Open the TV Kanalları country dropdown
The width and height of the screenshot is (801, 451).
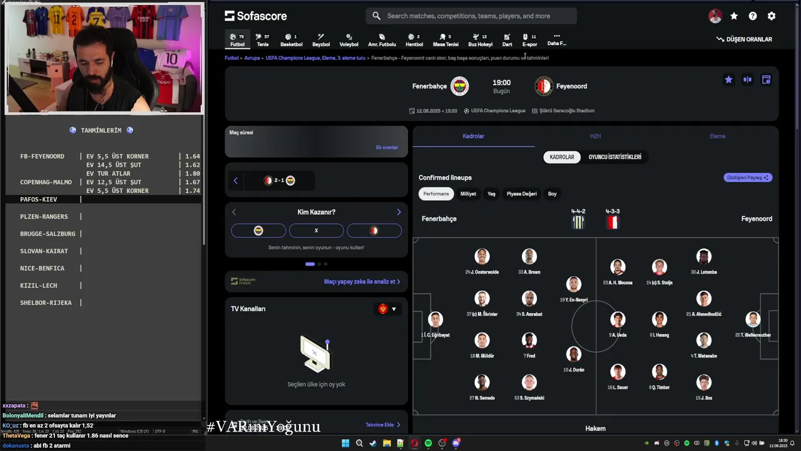(387, 309)
